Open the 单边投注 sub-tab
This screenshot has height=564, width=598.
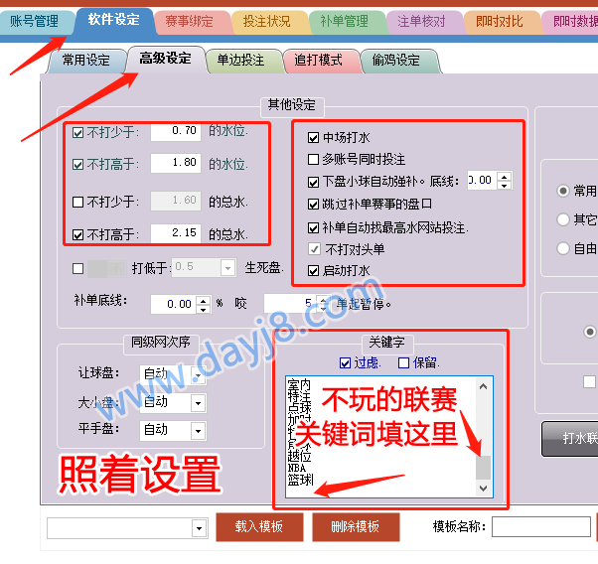coord(241,61)
